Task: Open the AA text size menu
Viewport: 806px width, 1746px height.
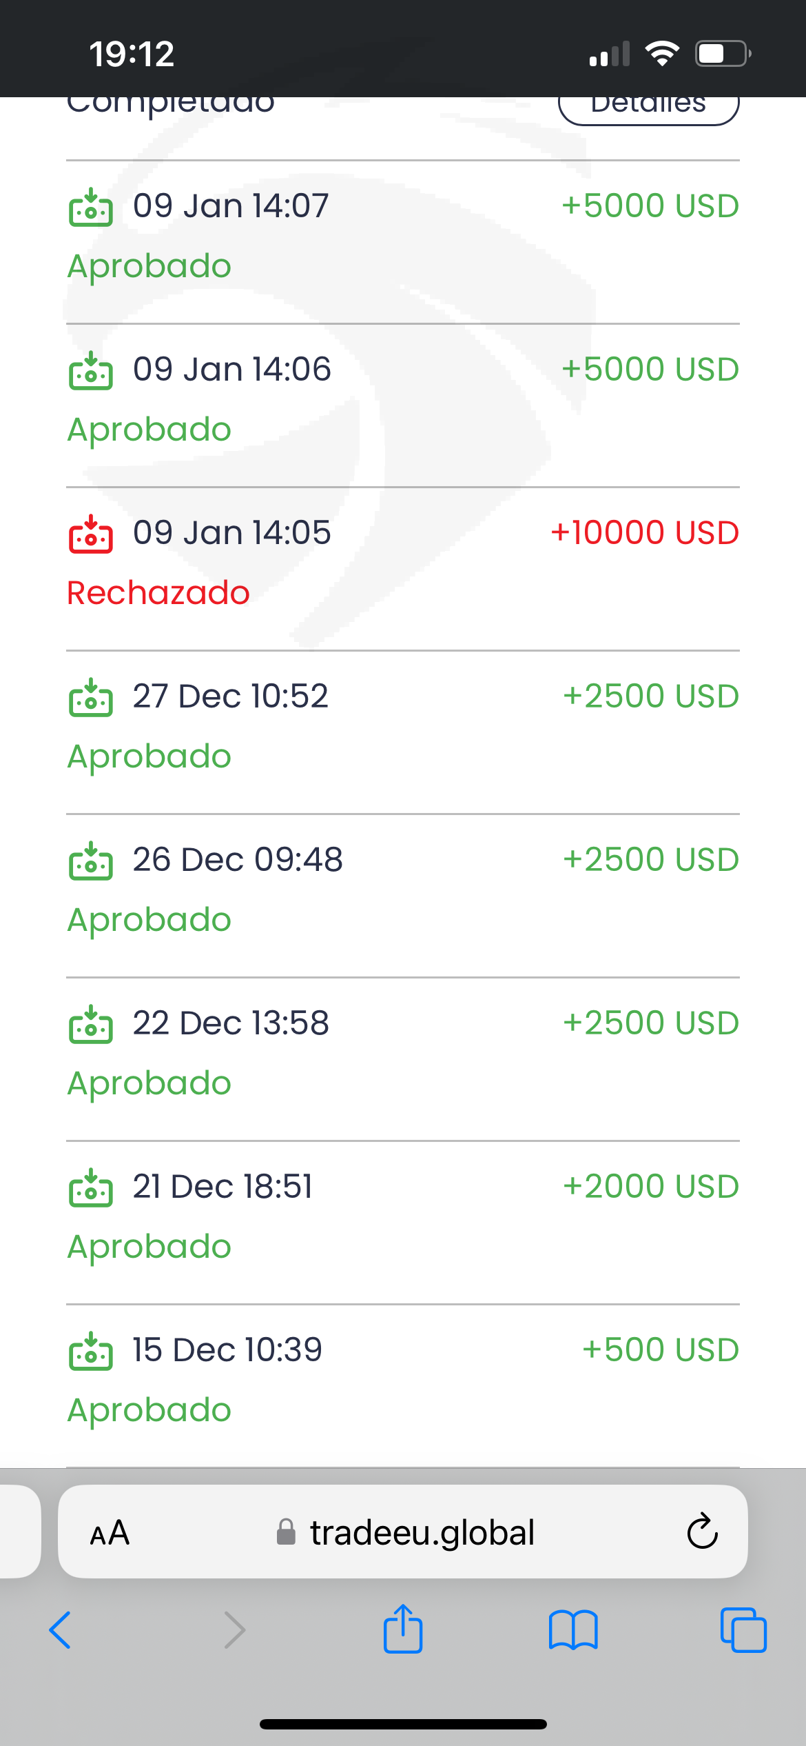Action: (x=110, y=1533)
